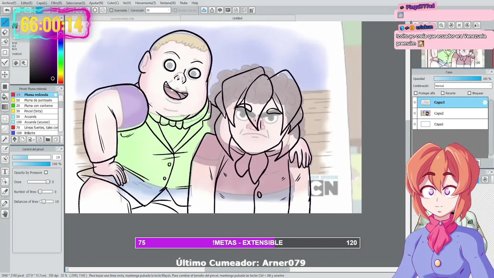Adjust the layer Opacidad slider

click(457, 79)
